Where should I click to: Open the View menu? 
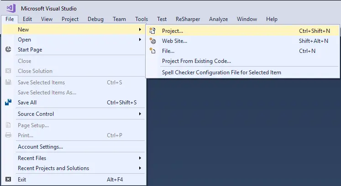47,19
